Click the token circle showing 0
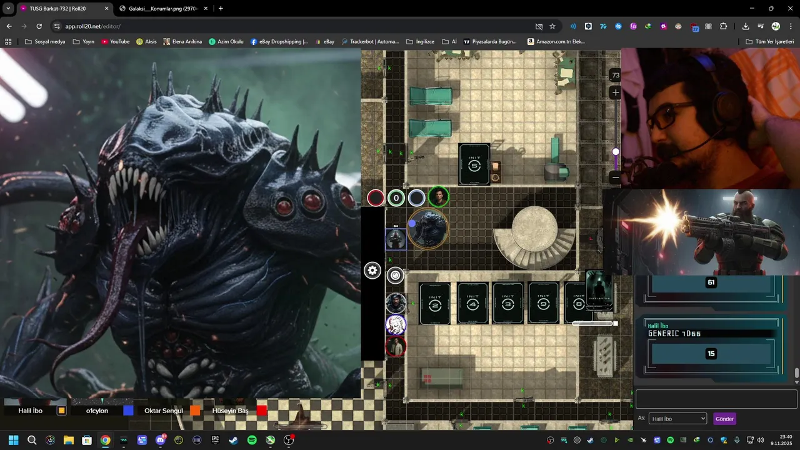The image size is (800, 450). click(x=396, y=198)
